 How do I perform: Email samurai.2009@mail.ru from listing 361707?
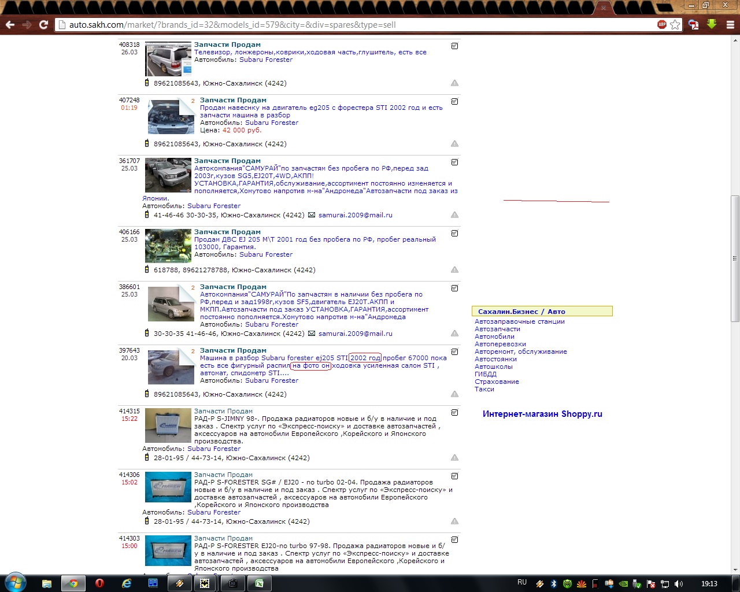point(356,215)
